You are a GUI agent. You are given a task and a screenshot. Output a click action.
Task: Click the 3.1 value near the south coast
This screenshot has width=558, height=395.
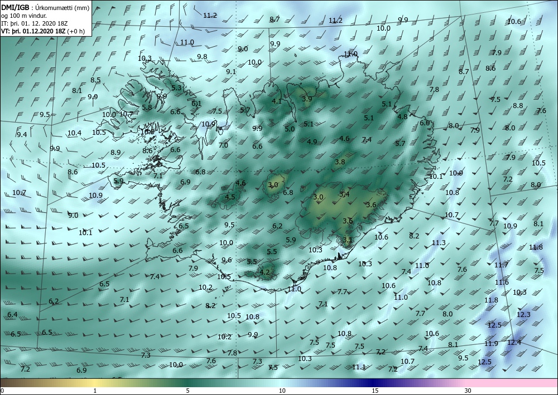click(347, 240)
